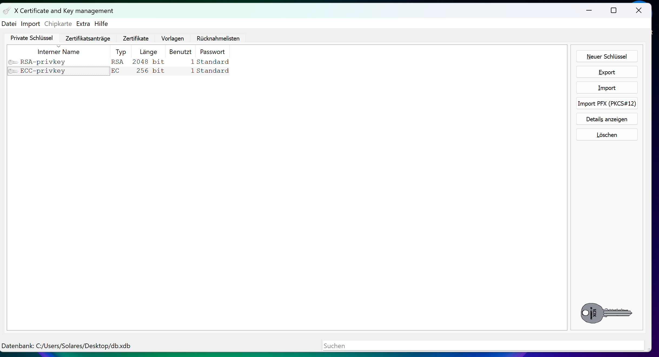The image size is (659, 357).
Task: Click the XCA key logo image
Action: coord(606,313)
